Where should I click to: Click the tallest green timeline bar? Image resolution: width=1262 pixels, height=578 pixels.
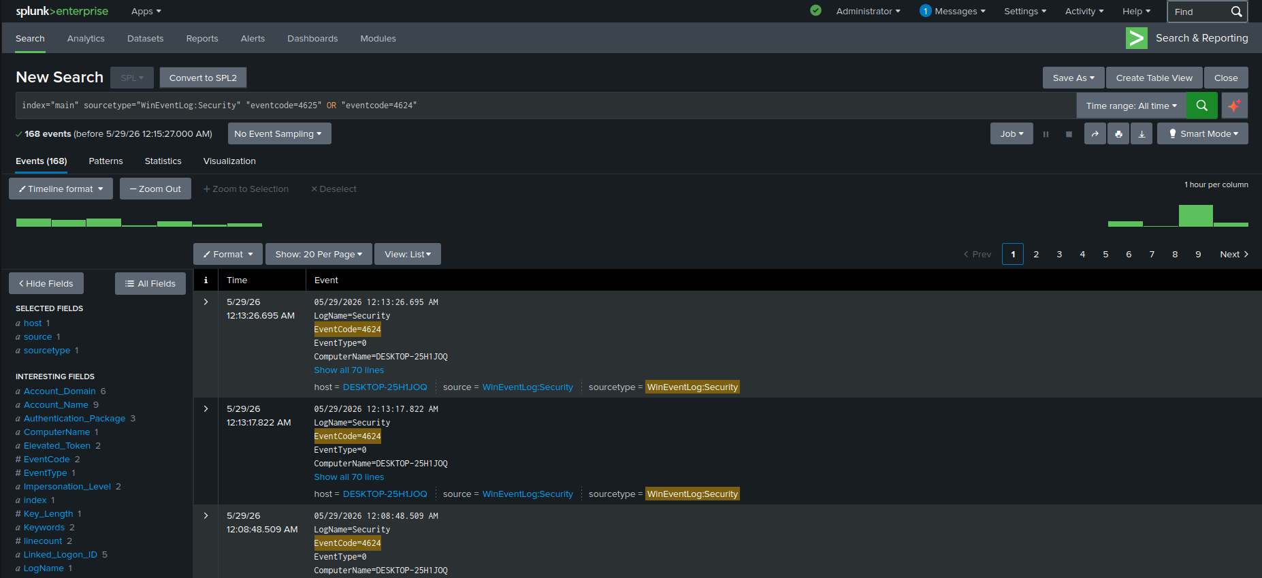click(1196, 215)
